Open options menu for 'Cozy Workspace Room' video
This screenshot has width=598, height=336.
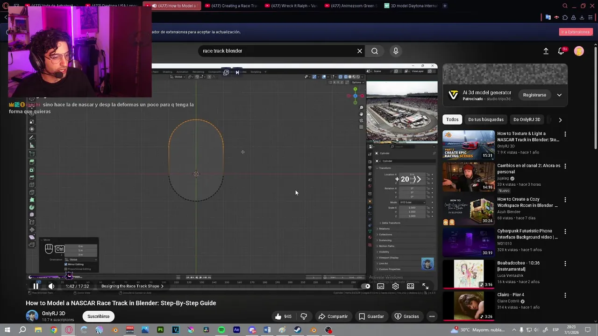pos(565,200)
